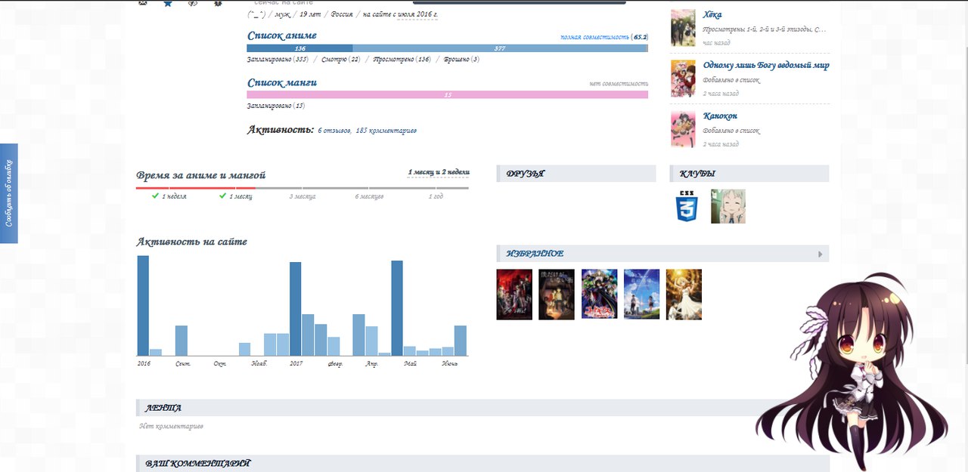Click the июля 2016 г. registration date
Viewport: 968px width, 472px height.
417,14
